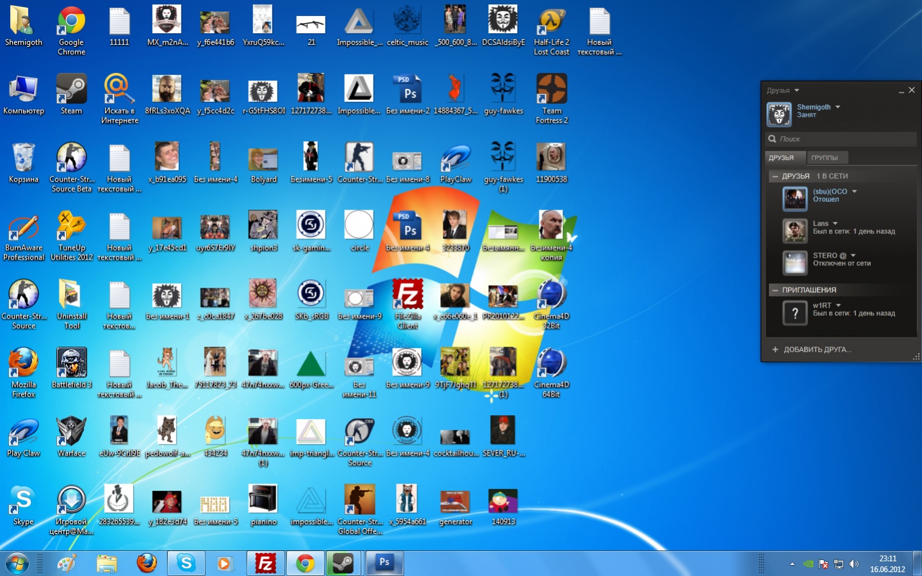Click the Photoshop button in the taskbar
This screenshot has width=922, height=576.
384,563
